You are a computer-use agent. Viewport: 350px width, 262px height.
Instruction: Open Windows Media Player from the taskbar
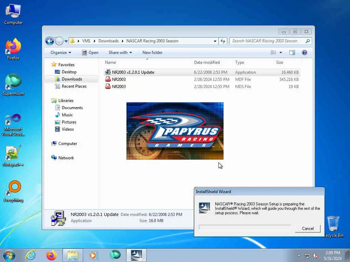pyautogui.click(x=94, y=255)
